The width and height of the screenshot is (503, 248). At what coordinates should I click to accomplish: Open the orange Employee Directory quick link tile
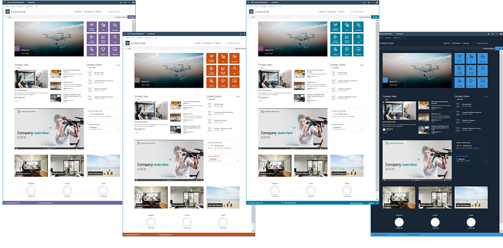point(211,58)
